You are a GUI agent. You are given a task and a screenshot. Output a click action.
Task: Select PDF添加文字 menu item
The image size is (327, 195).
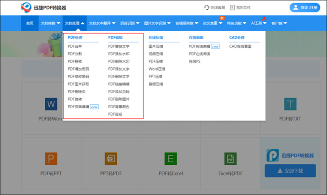[x=118, y=69]
